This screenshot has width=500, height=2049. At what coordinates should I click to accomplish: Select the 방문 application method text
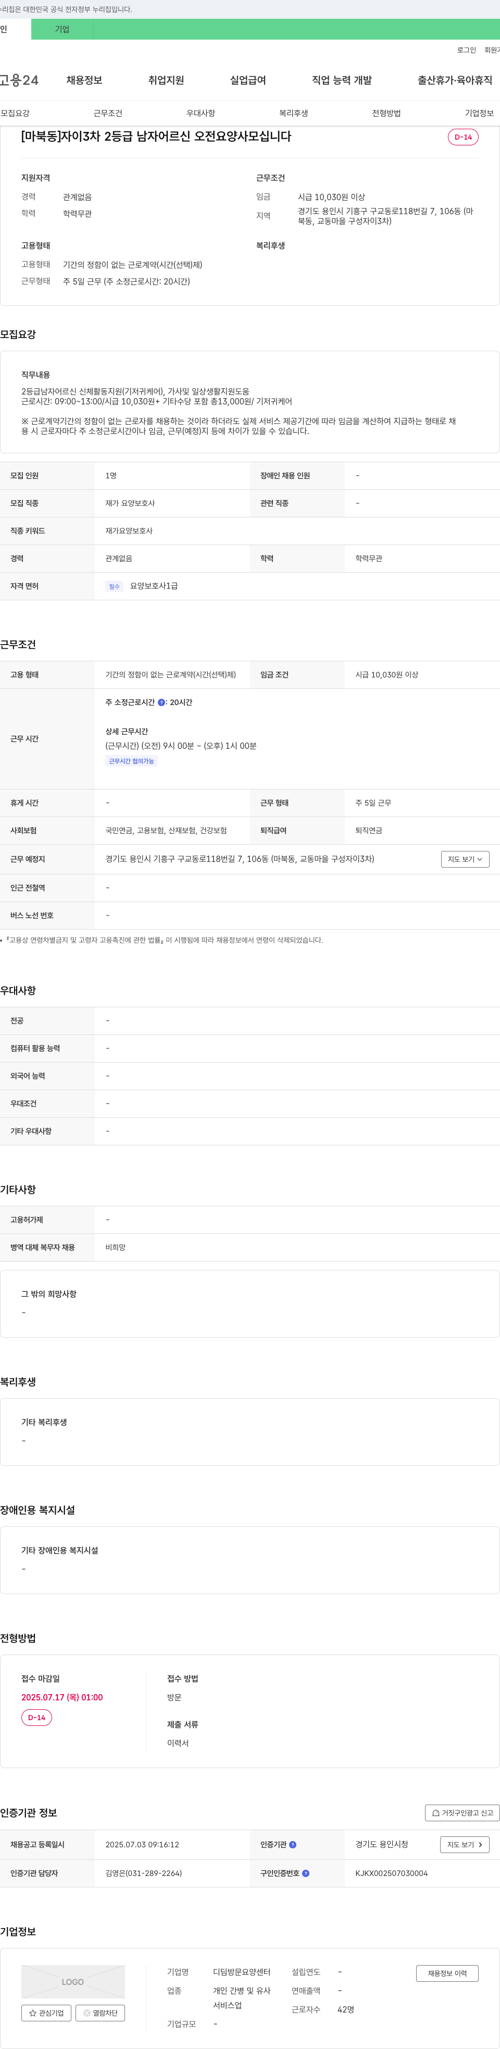pos(174,1697)
